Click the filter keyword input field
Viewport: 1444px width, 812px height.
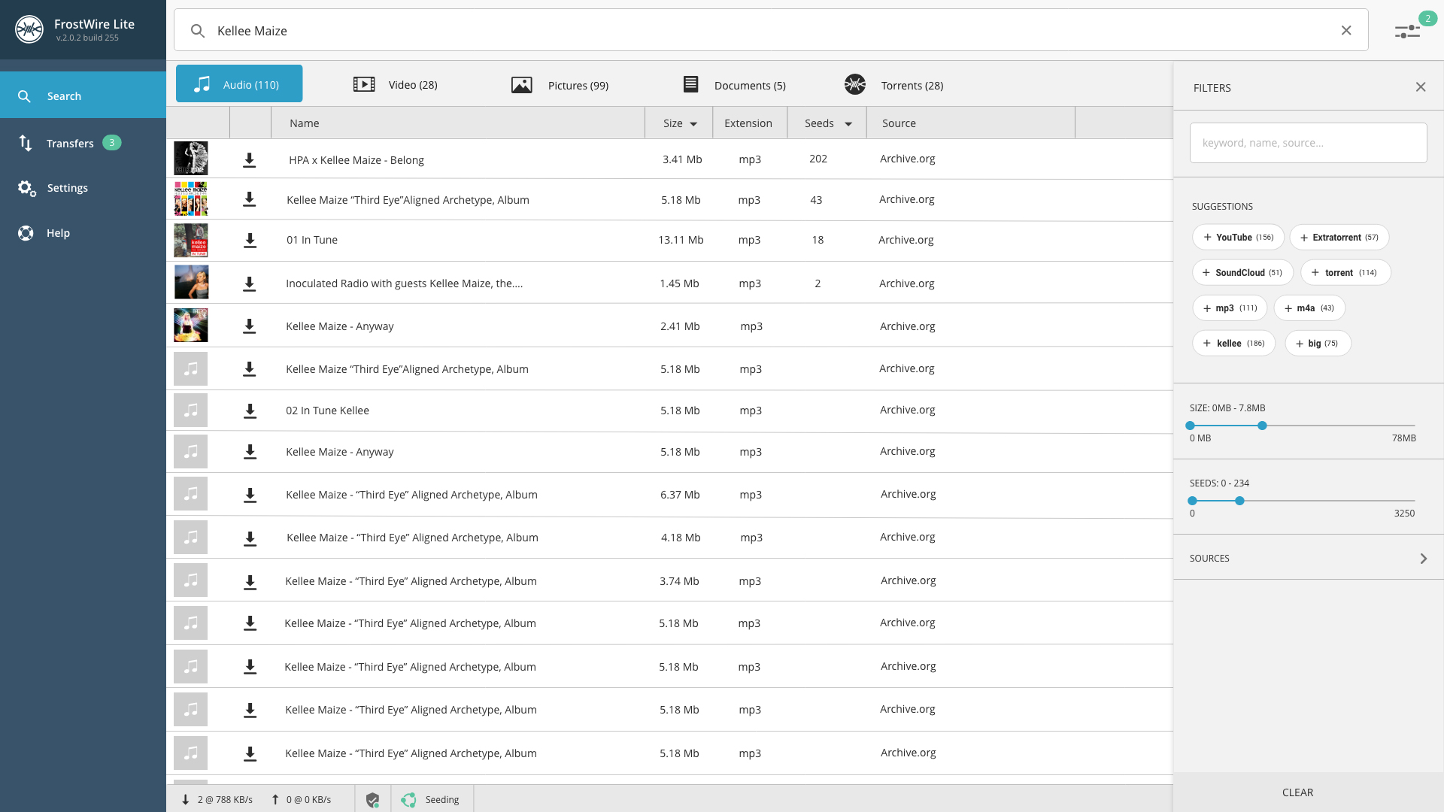pos(1308,143)
